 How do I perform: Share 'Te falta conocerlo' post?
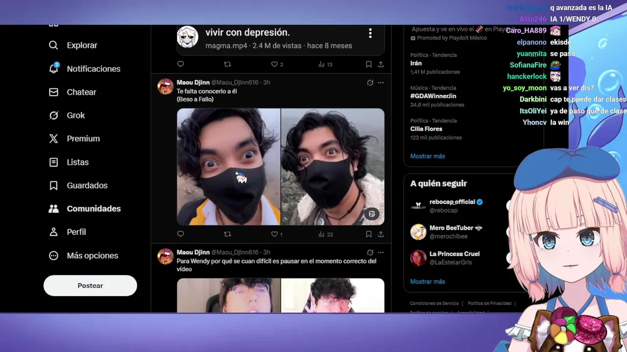381,234
